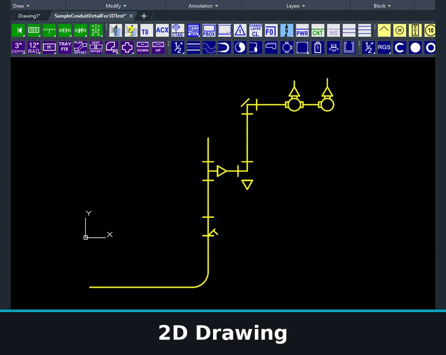Insert the tray cross fitting icon
This screenshot has height=355, width=446.
pos(127,48)
